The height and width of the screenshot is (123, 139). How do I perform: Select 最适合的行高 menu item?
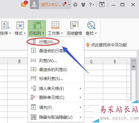[56, 51]
